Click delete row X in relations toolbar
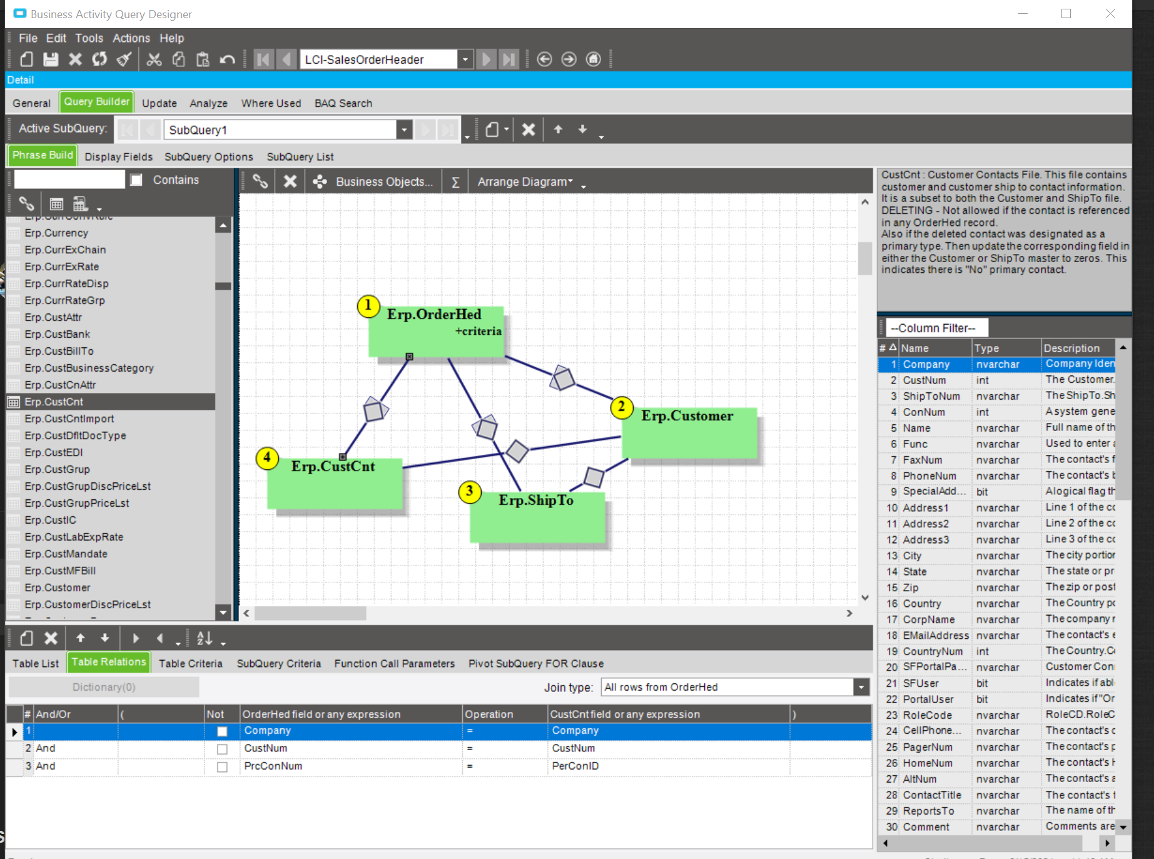Screen dimensions: 1154x859 (x=51, y=638)
